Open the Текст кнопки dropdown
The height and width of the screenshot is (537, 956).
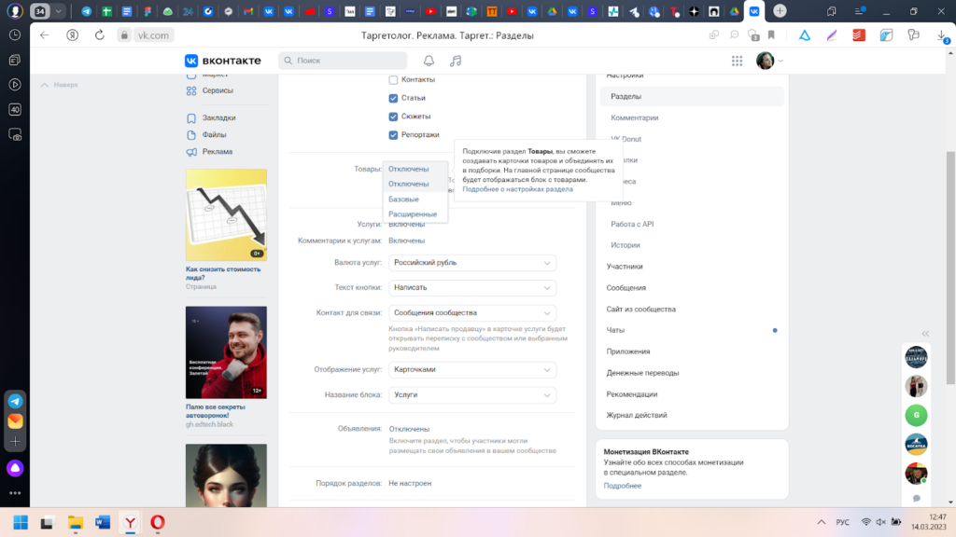tap(472, 288)
